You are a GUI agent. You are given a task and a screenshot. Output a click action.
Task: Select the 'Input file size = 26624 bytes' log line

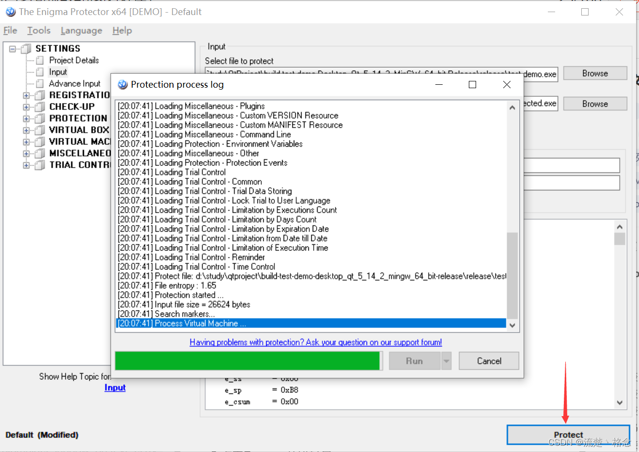311,304
